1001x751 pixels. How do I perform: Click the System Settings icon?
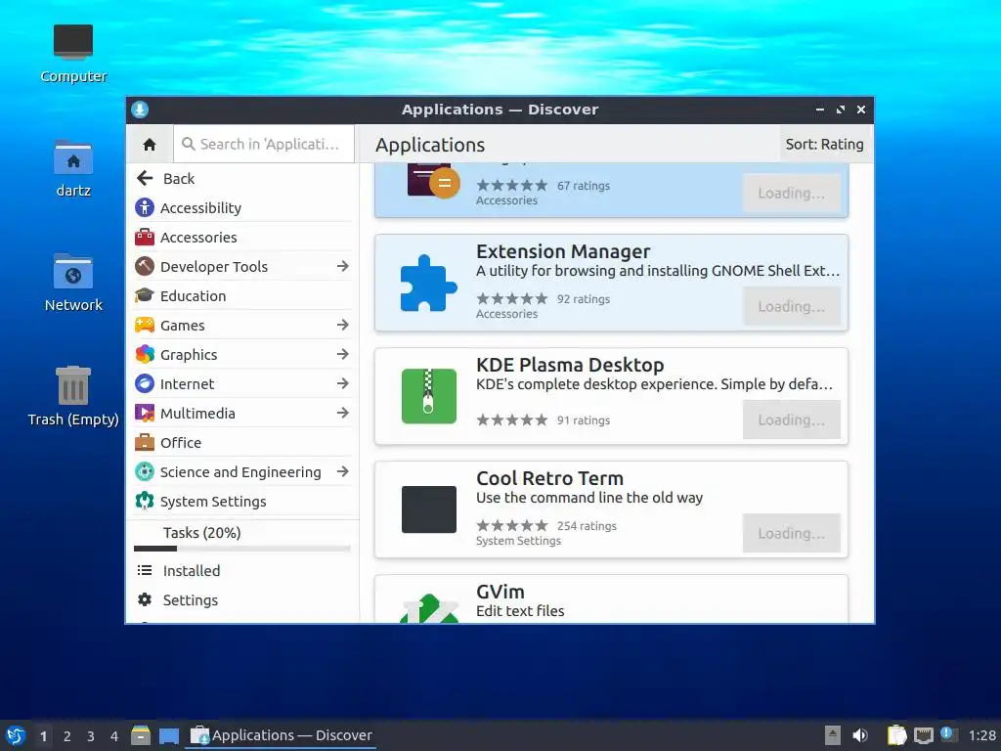point(145,502)
